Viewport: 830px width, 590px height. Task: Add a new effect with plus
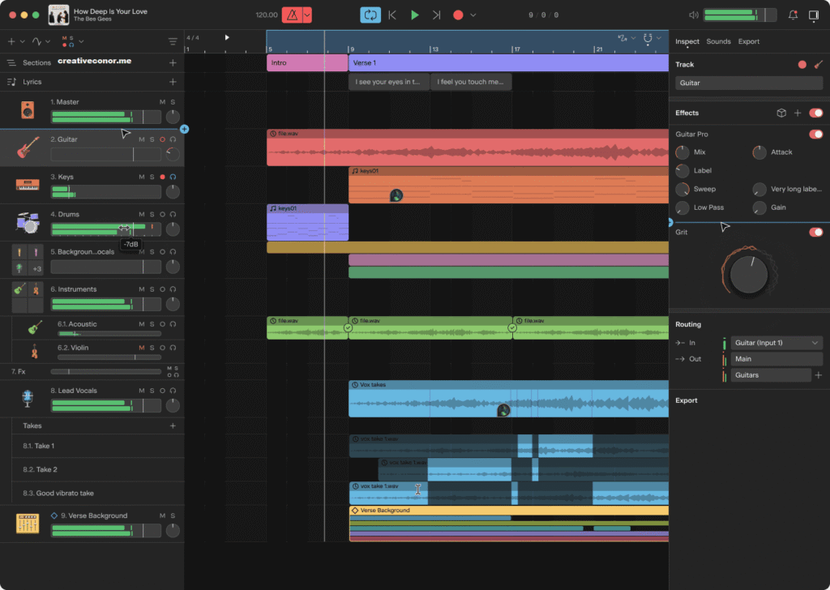798,113
